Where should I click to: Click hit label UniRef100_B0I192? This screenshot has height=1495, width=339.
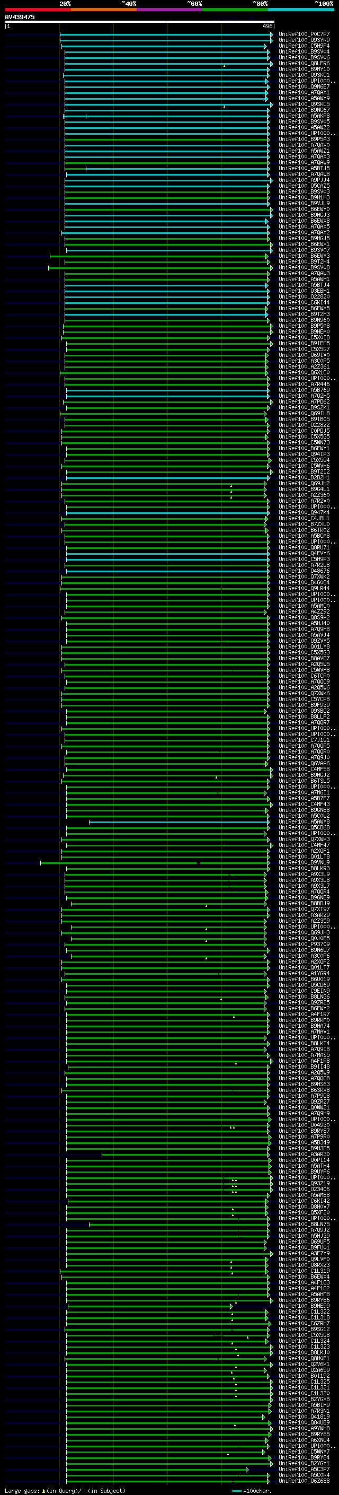[x=304, y=1376]
